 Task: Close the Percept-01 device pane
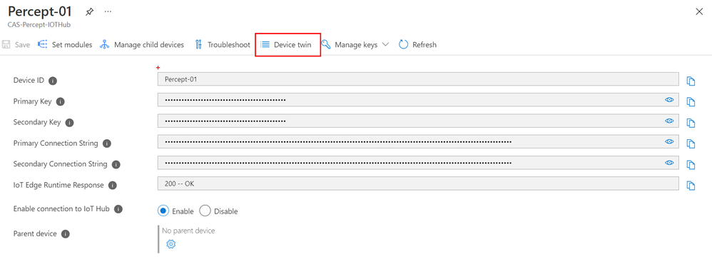point(699,12)
